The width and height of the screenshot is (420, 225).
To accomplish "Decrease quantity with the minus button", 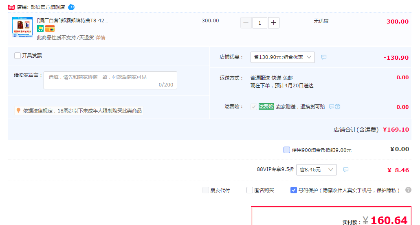I will click(x=246, y=23).
